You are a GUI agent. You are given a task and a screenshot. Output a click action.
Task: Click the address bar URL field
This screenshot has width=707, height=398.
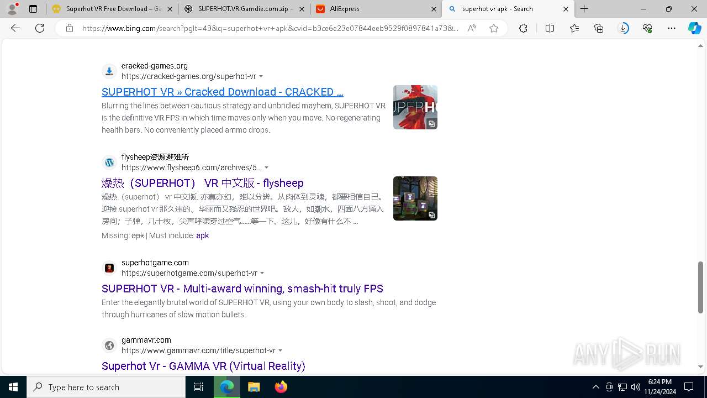270,28
